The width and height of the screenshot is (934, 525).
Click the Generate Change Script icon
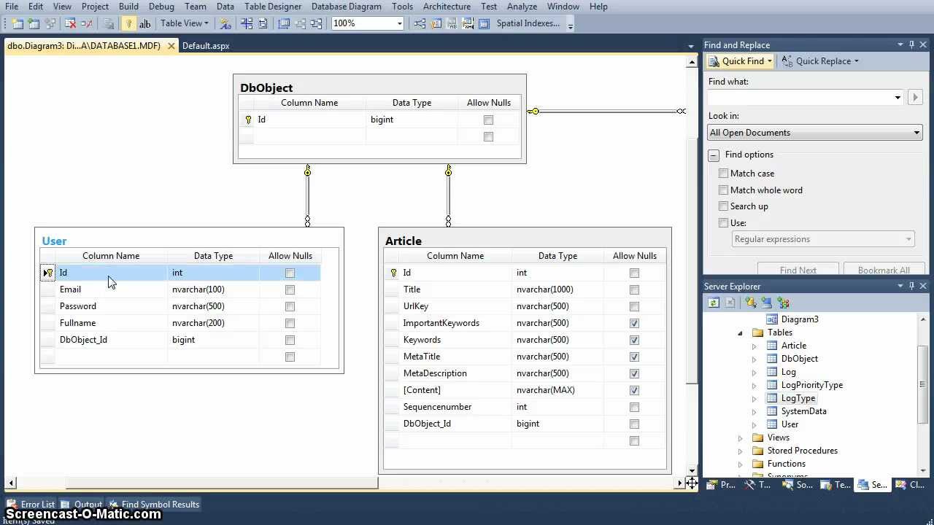coord(107,23)
